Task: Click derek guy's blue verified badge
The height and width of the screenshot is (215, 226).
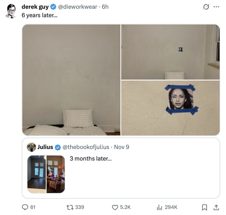Action: pos(53,7)
